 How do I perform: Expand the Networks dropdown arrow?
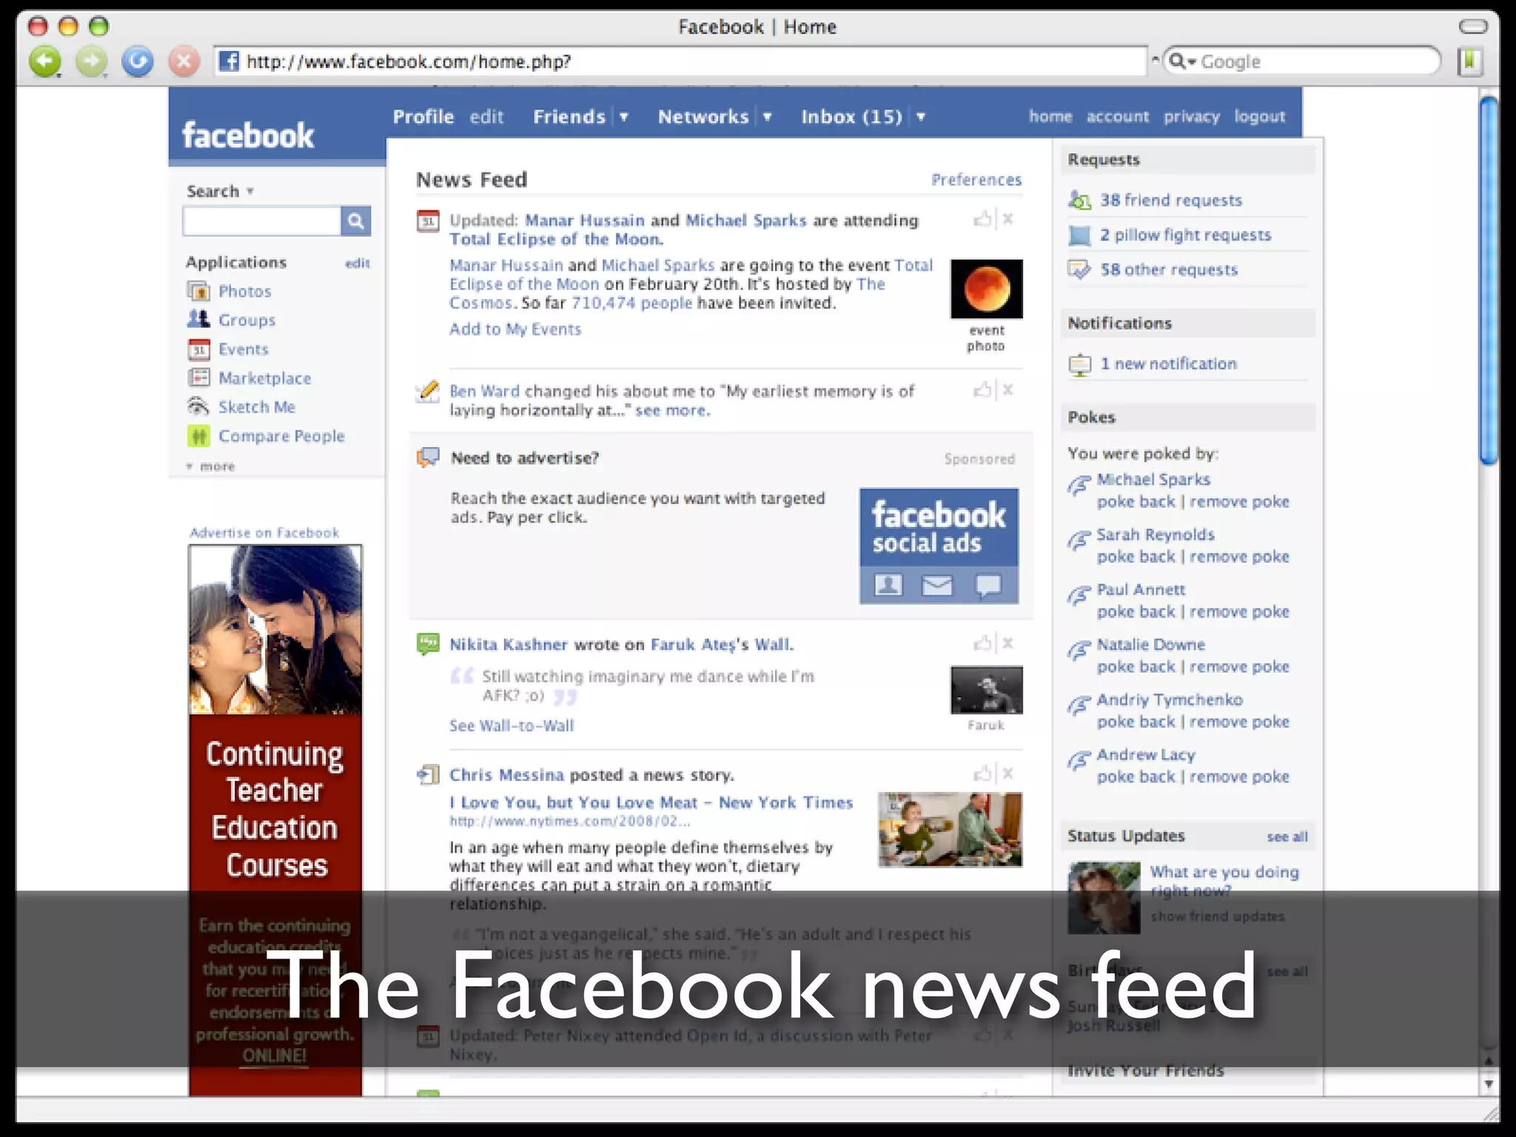coord(768,116)
